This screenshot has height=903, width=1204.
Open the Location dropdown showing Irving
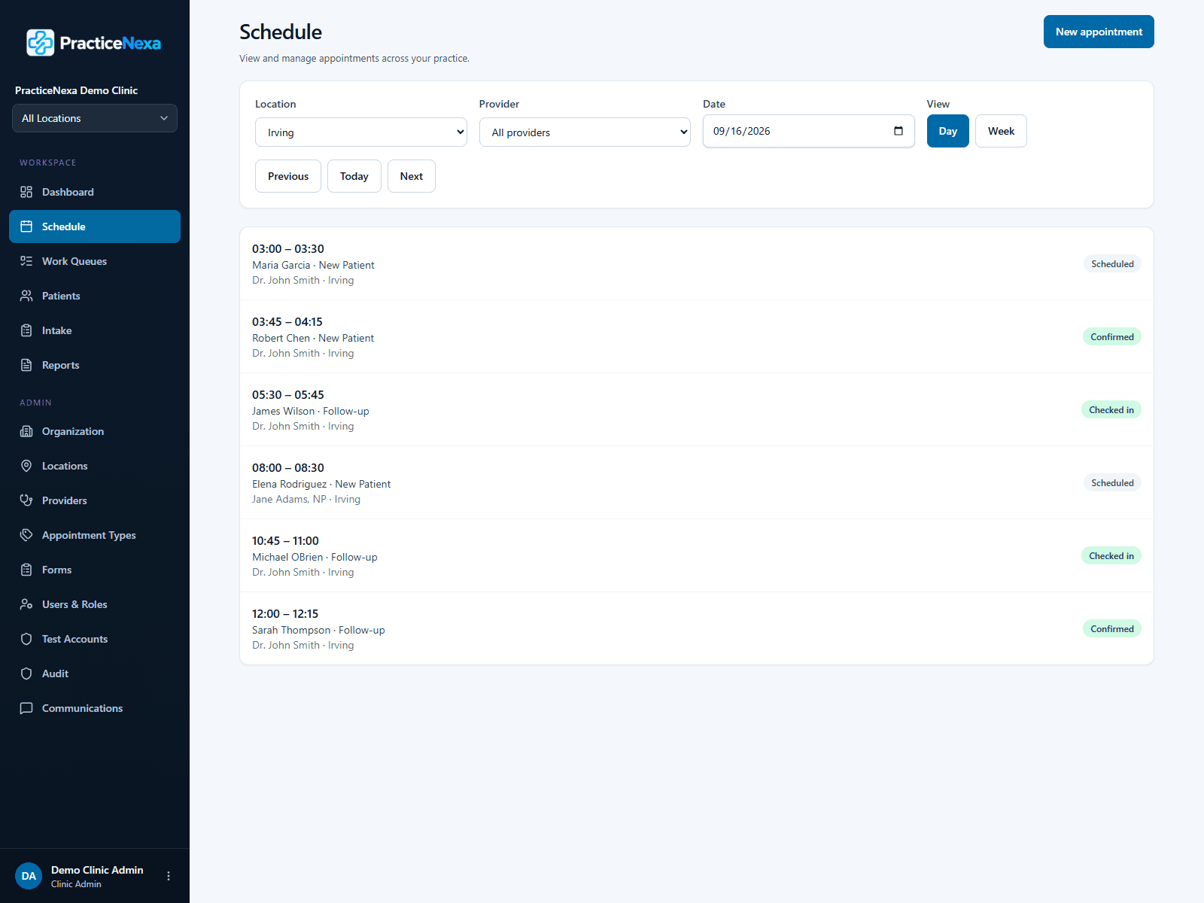(x=361, y=132)
